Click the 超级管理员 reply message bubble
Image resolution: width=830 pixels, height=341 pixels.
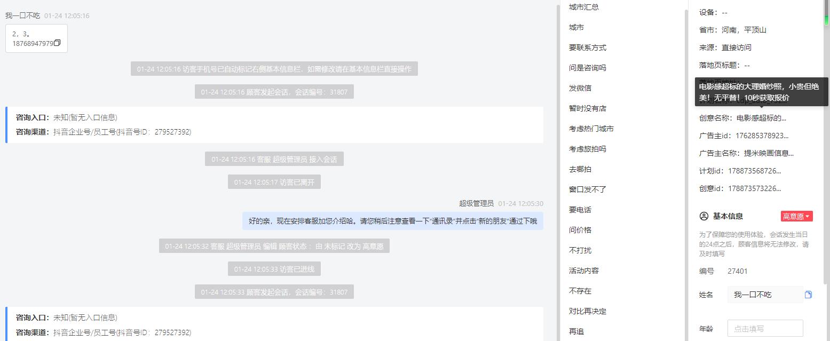coord(393,221)
